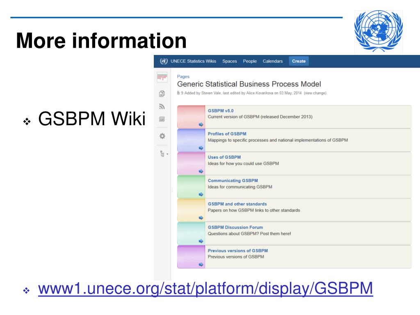Image resolution: width=420 pixels, height=315 pixels.
Task: Click the yellow other standards thumbnail
Action: [191, 210]
